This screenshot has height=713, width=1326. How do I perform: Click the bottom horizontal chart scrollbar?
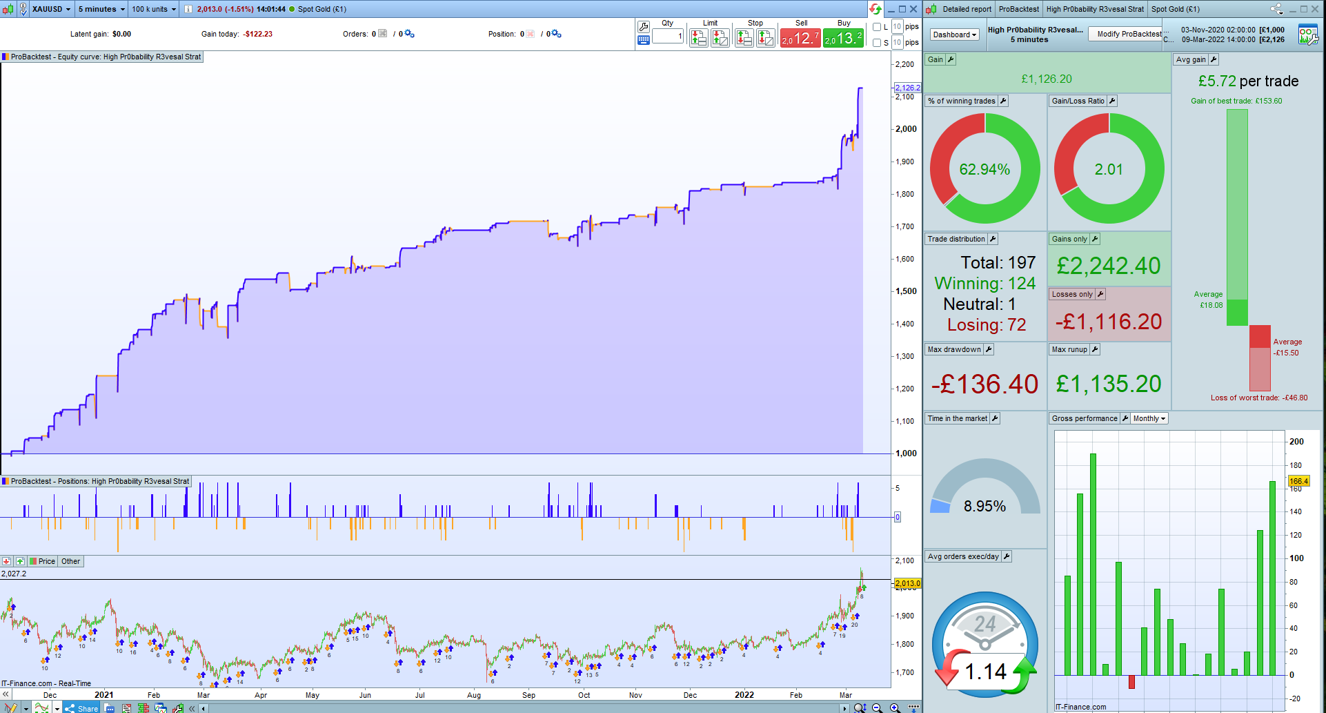click(x=525, y=708)
